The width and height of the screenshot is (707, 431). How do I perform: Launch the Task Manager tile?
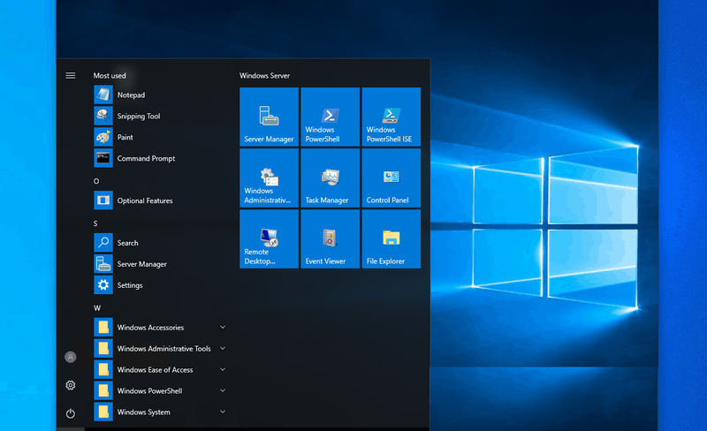point(330,178)
